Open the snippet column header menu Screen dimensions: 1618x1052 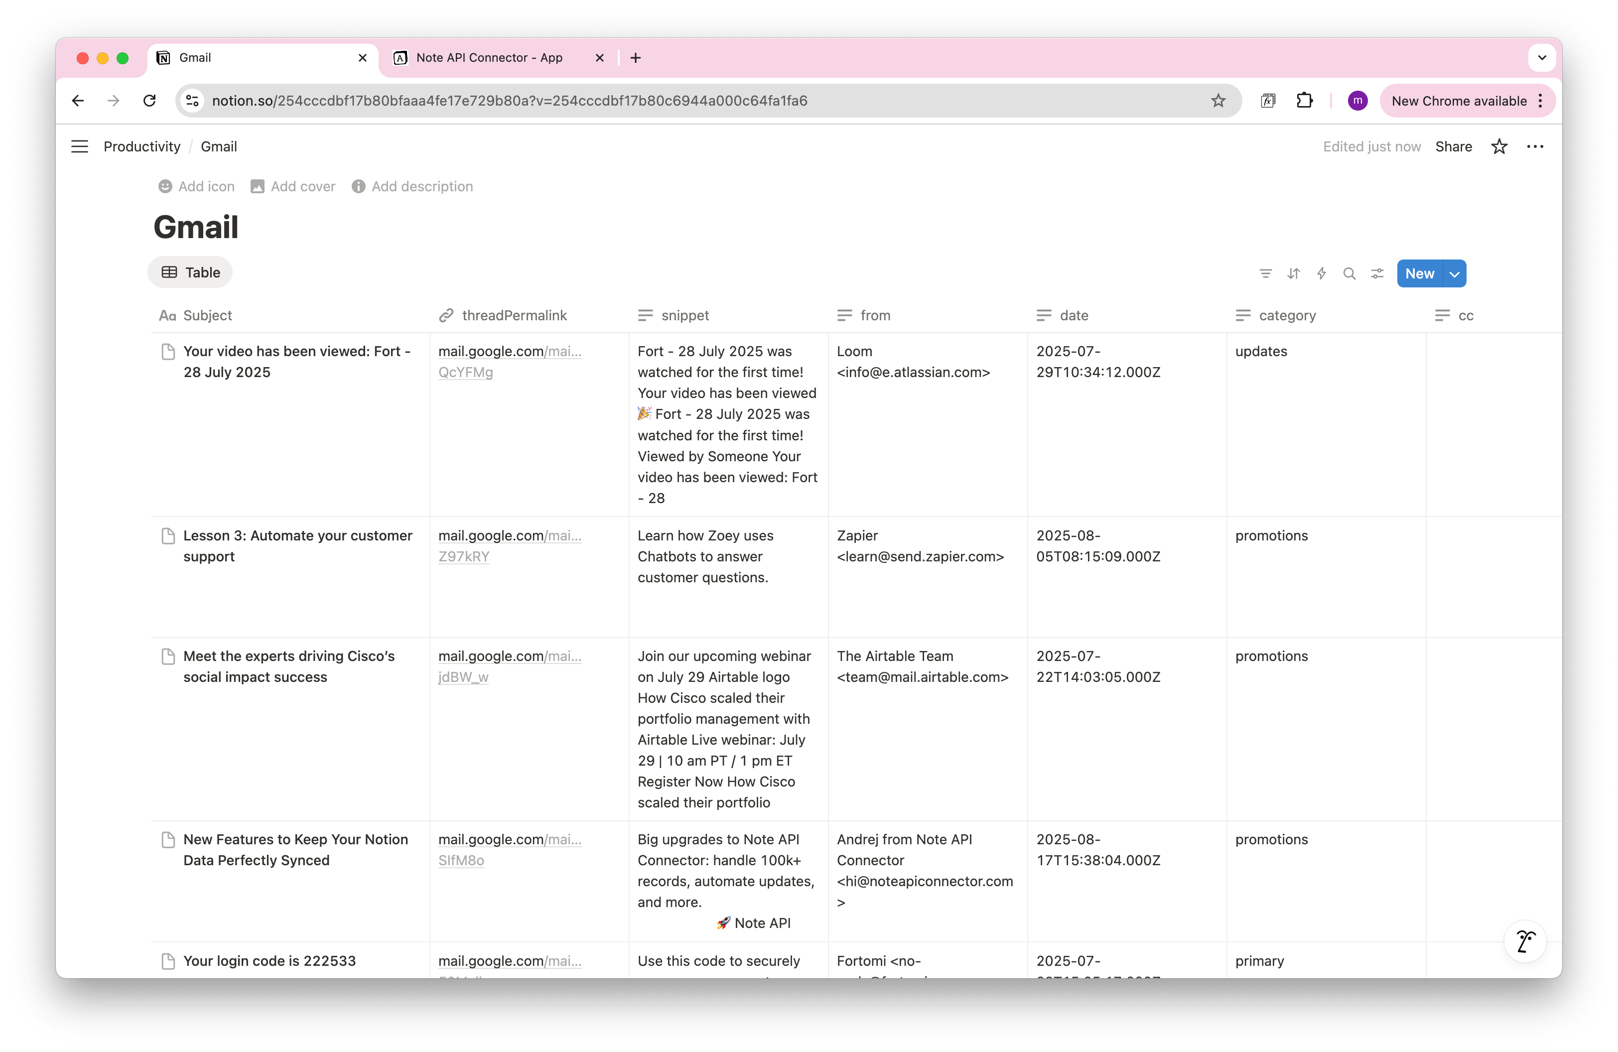point(728,315)
